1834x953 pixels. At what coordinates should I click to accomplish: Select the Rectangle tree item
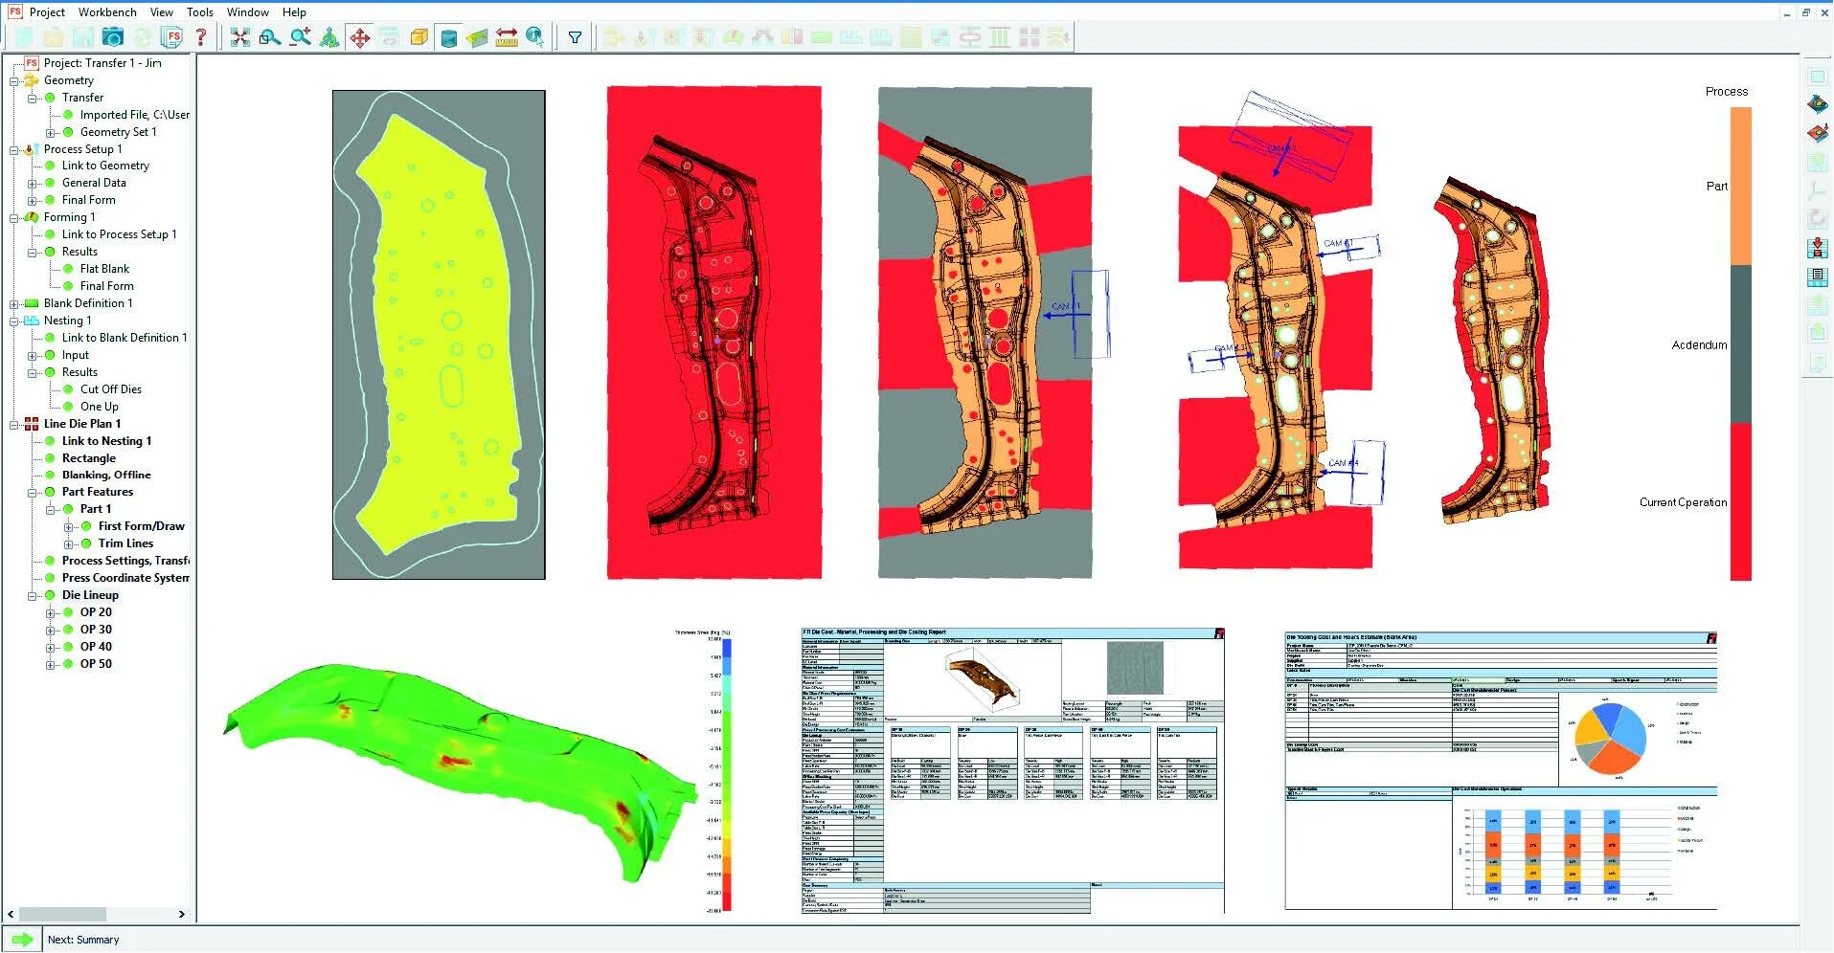89,458
